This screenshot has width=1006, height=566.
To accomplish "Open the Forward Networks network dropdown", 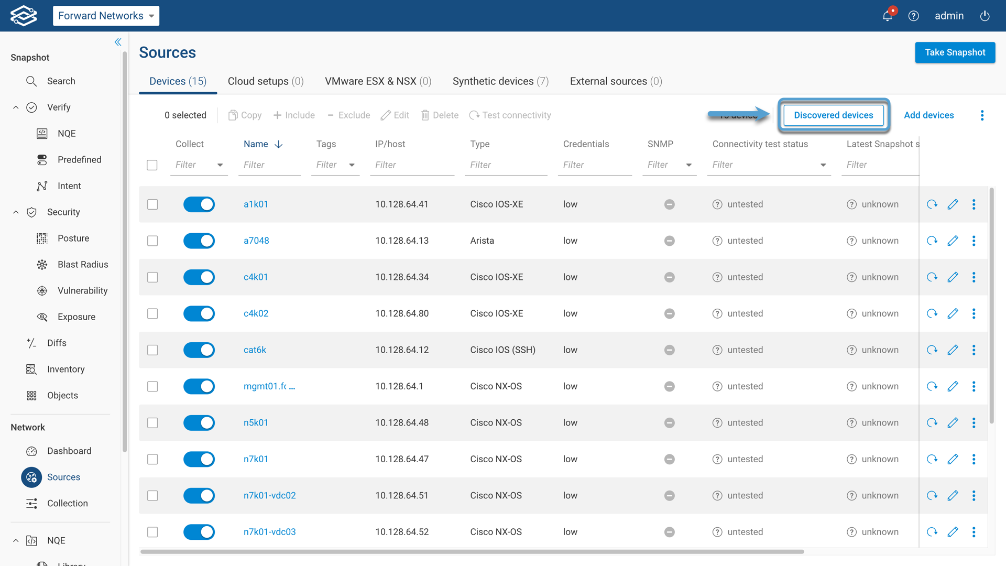I will tap(106, 16).
